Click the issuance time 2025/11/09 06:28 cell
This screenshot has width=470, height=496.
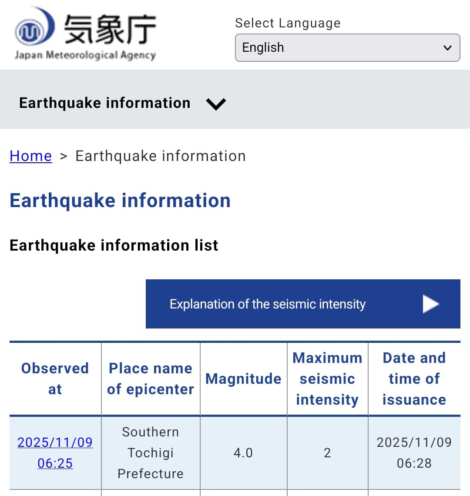click(414, 452)
